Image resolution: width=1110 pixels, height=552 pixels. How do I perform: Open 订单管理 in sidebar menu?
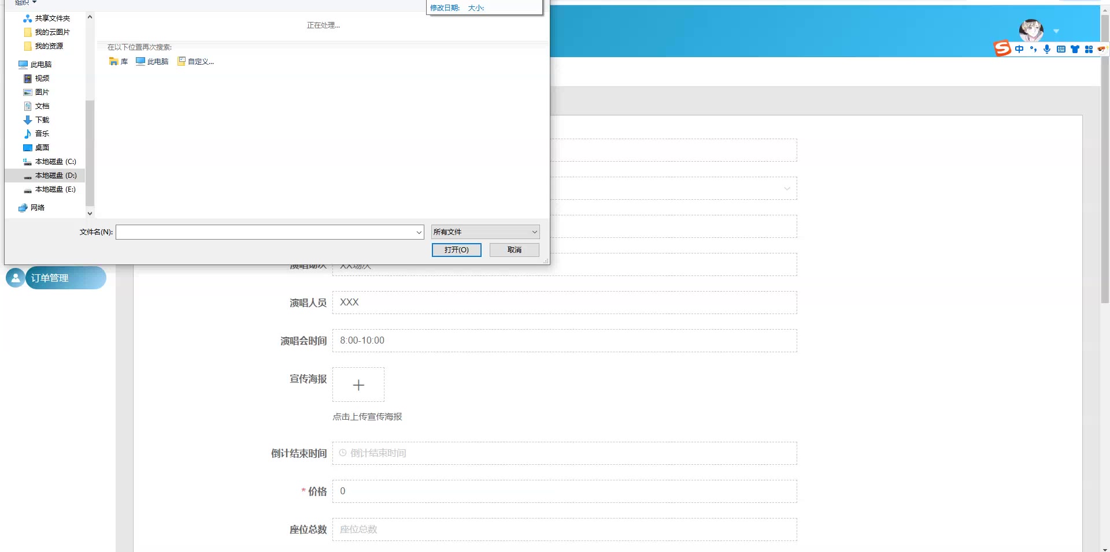(66, 278)
